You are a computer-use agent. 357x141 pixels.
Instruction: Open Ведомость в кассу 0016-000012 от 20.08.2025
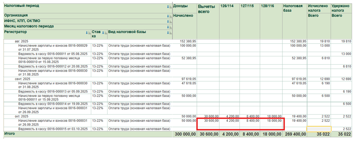[53, 67]
